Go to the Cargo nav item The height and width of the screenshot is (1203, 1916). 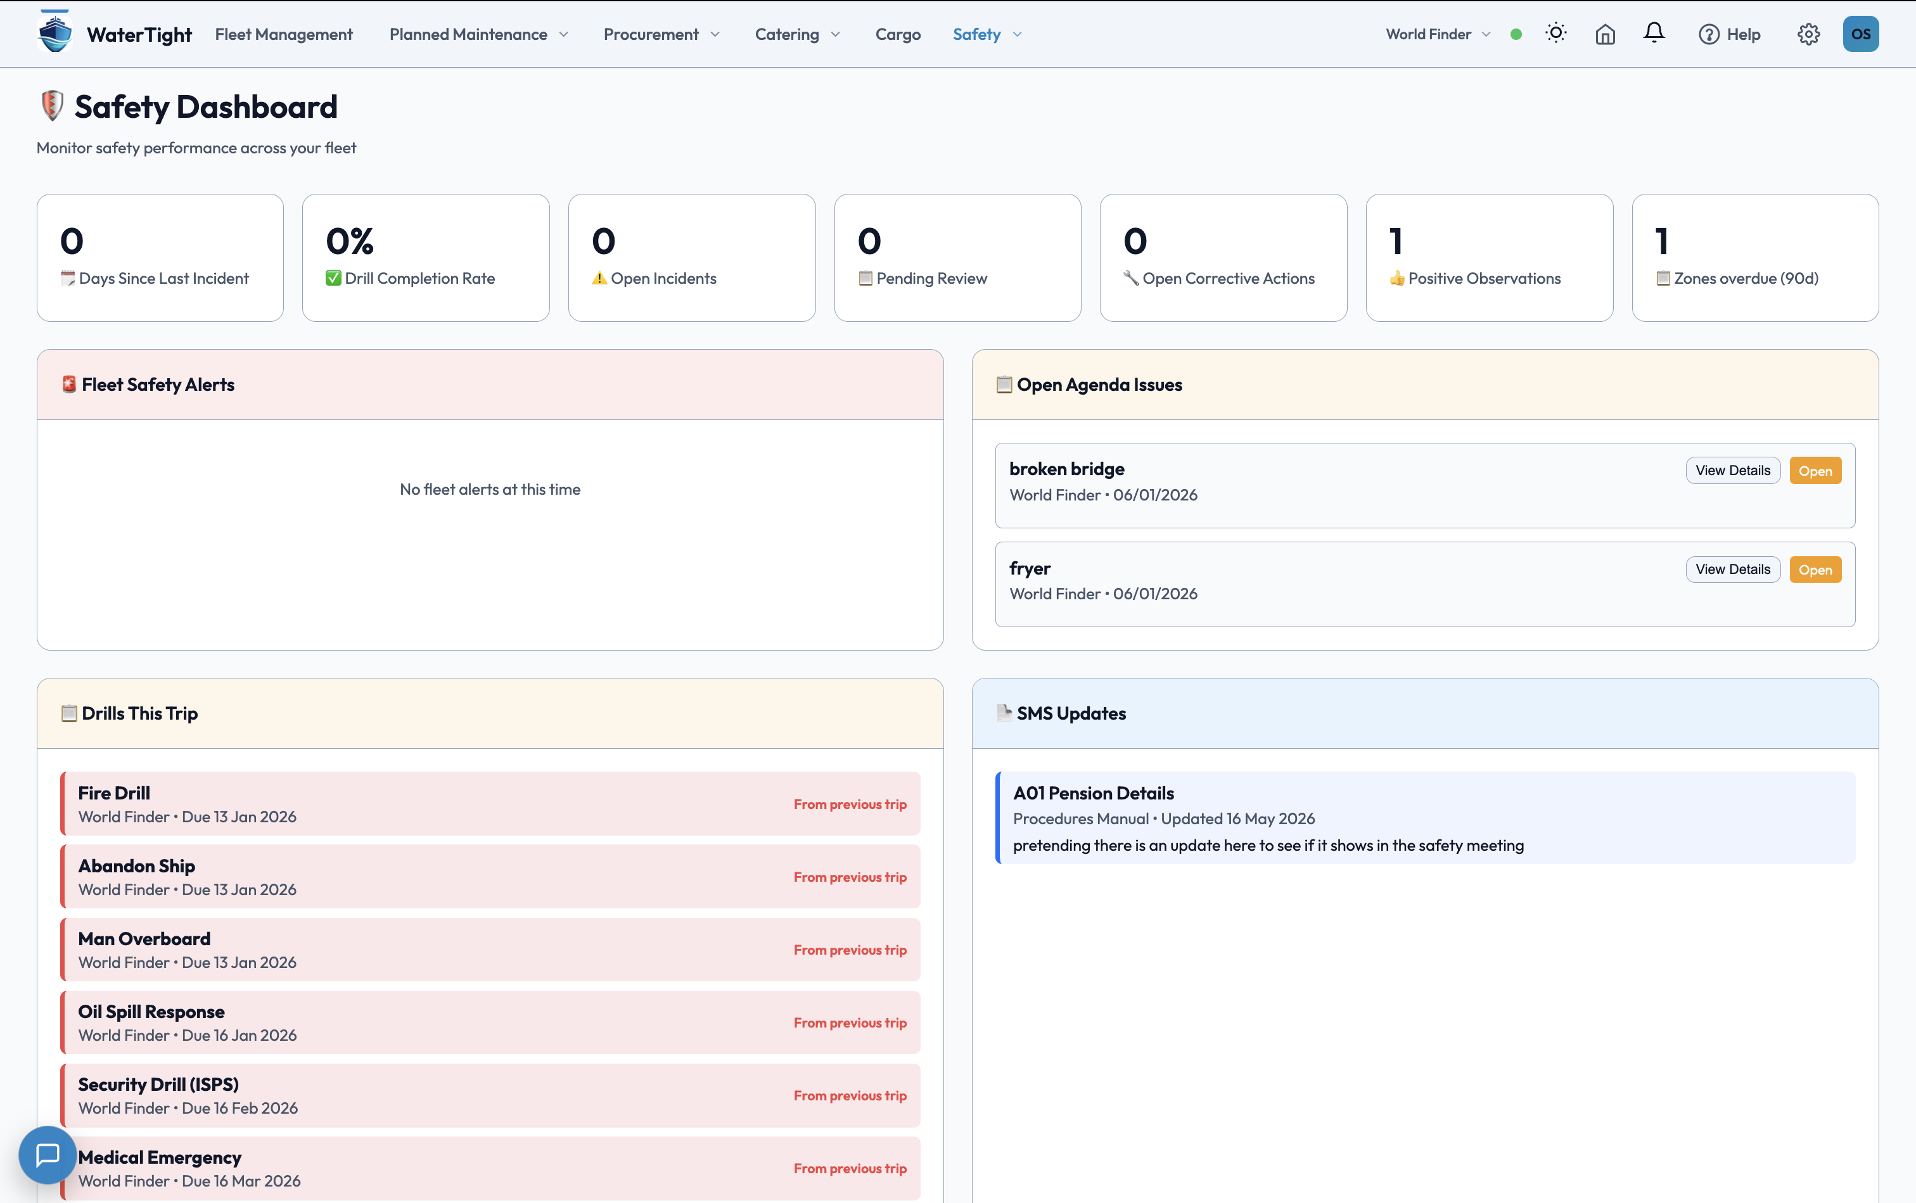click(898, 34)
